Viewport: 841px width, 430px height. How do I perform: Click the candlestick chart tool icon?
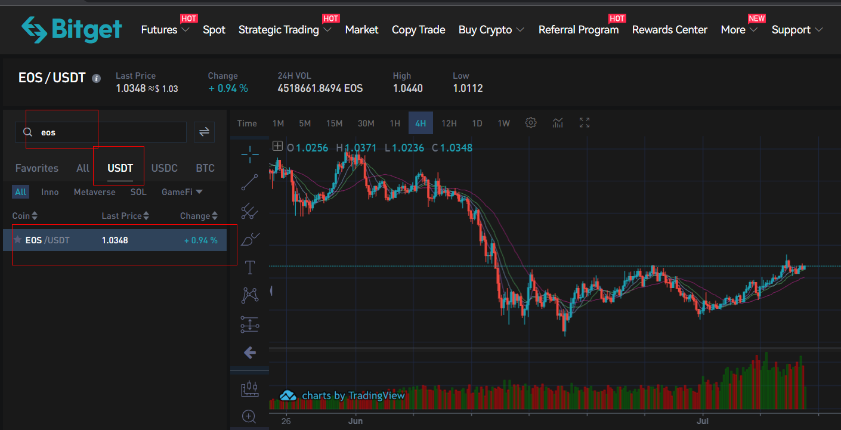(249, 389)
